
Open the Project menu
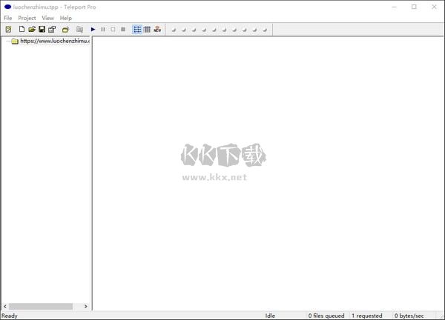point(27,18)
